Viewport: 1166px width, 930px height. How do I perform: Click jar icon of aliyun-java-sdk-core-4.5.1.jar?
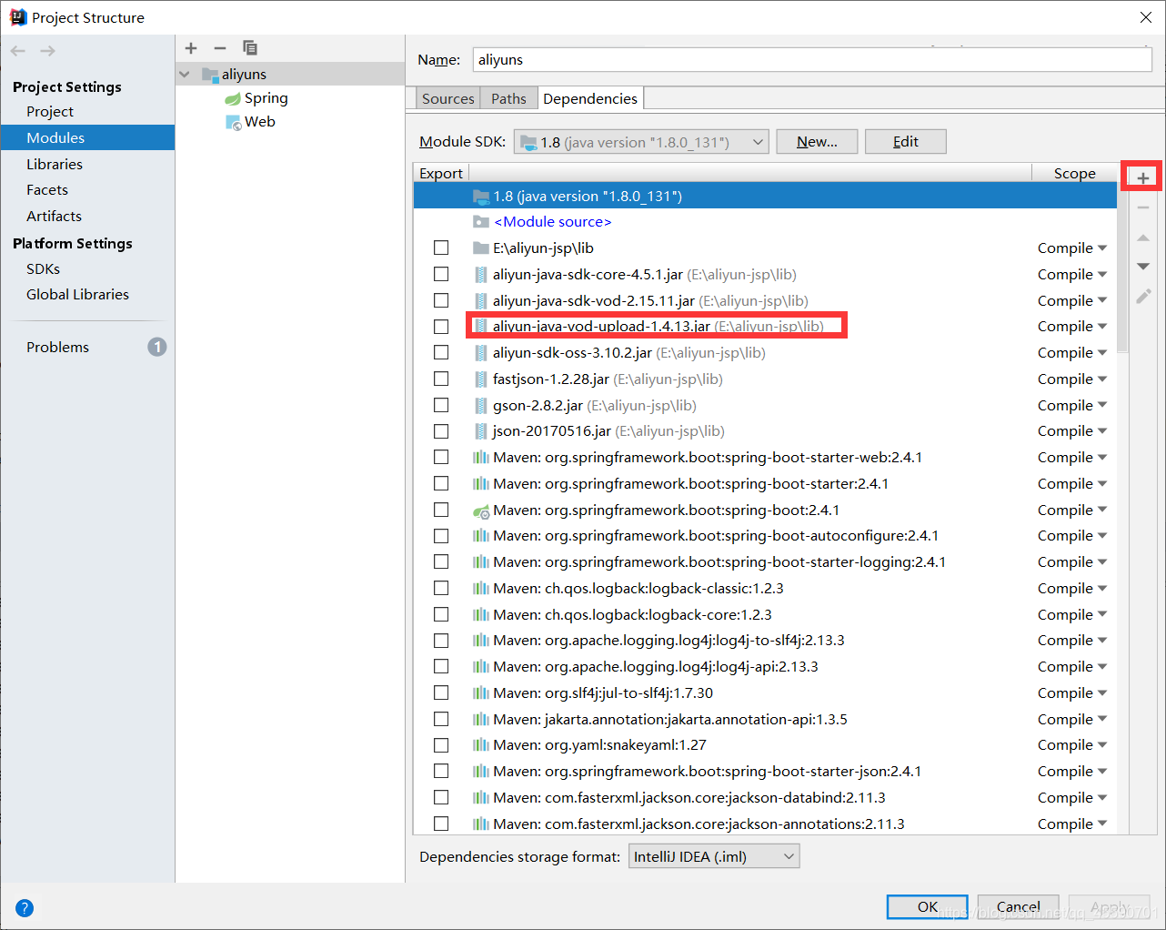[x=481, y=275]
